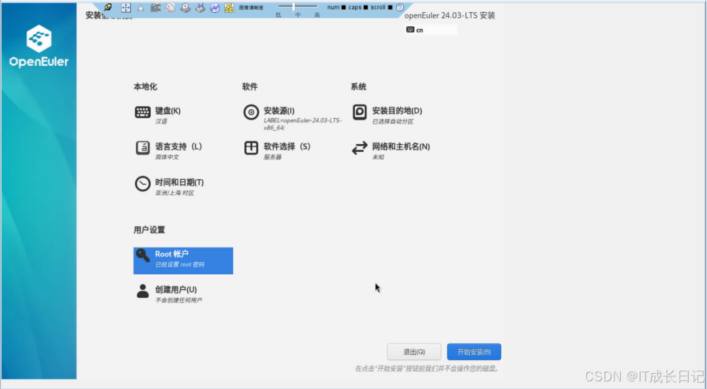
Task: Click the 已选择自动分区 status text
Action: (392, 121)
